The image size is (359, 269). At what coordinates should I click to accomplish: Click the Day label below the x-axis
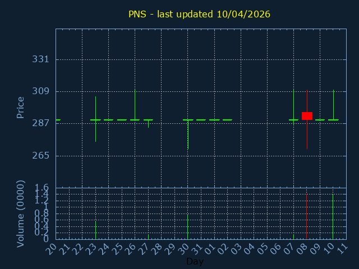click(x=195, y=262)
